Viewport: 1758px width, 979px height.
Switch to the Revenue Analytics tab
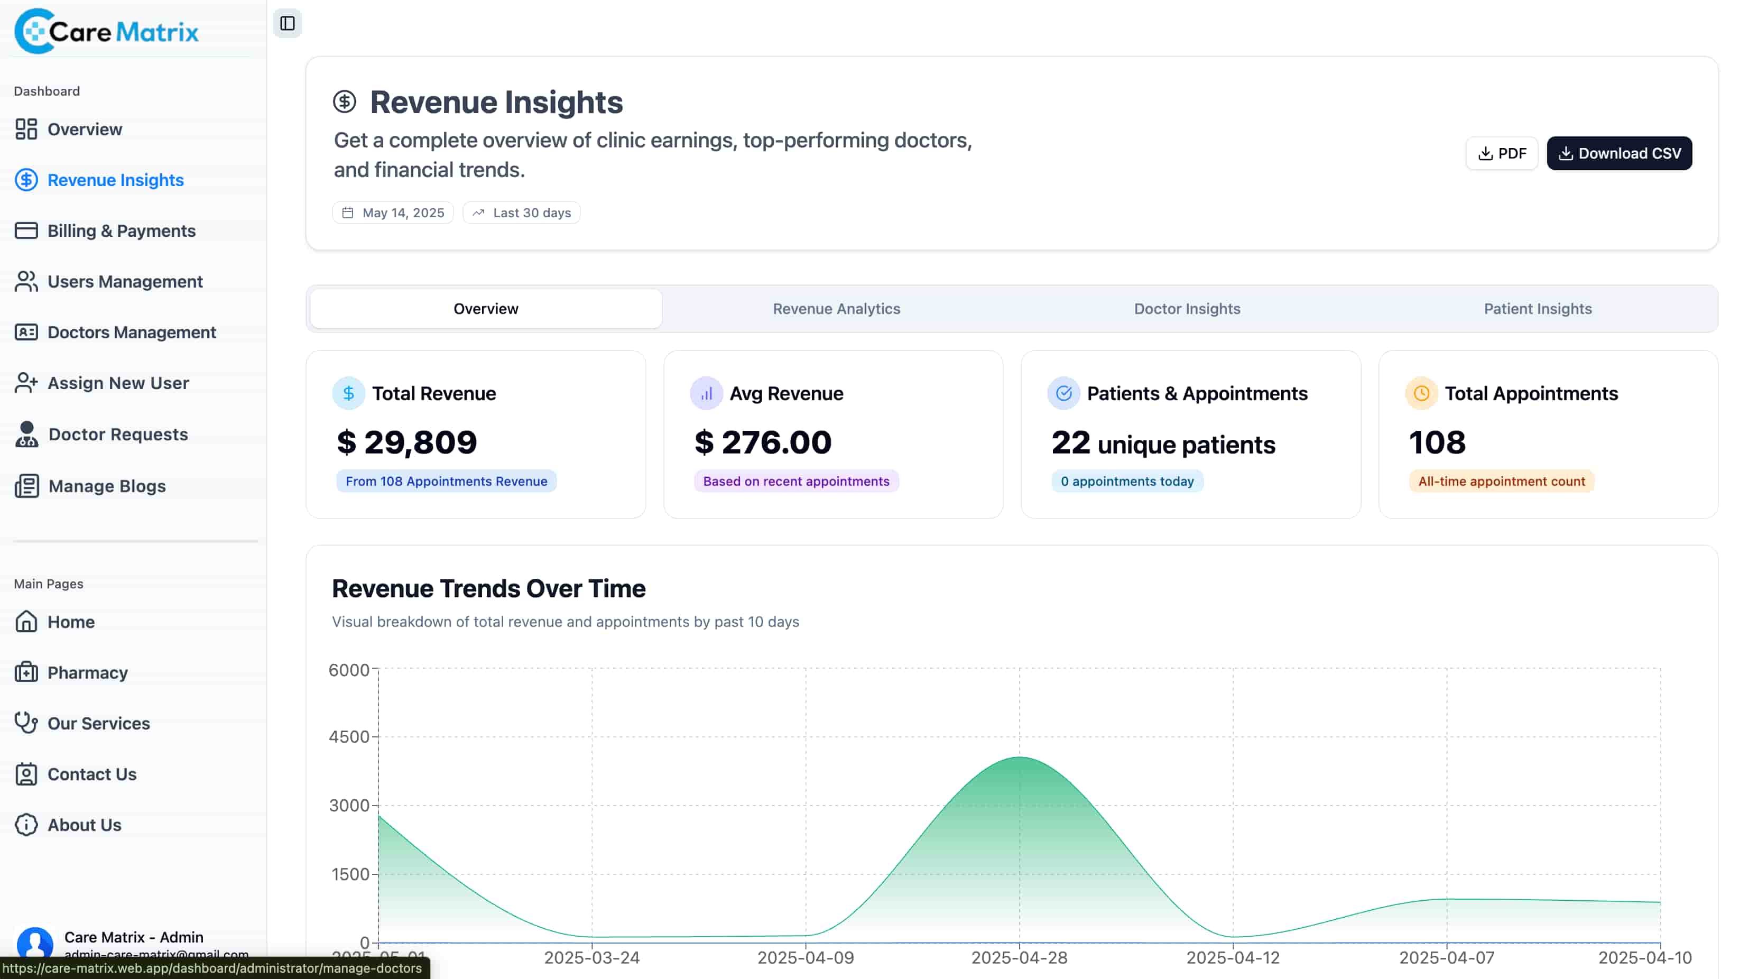coord(836,309)
